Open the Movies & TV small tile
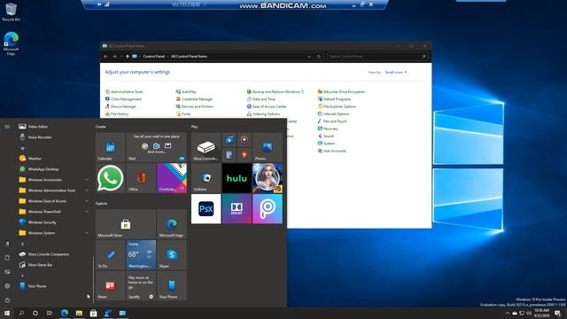Image resolution: width=567 pixels, height=319 pixels. (x=229, y=140)
